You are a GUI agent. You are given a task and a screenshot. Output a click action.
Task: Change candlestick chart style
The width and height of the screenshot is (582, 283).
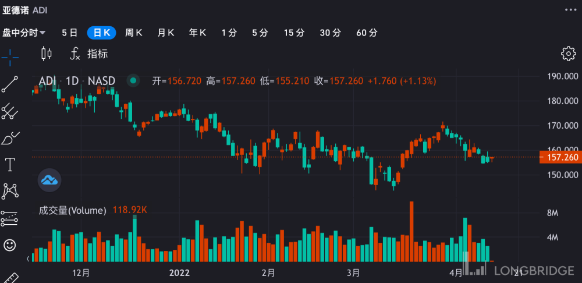(47, 54)
